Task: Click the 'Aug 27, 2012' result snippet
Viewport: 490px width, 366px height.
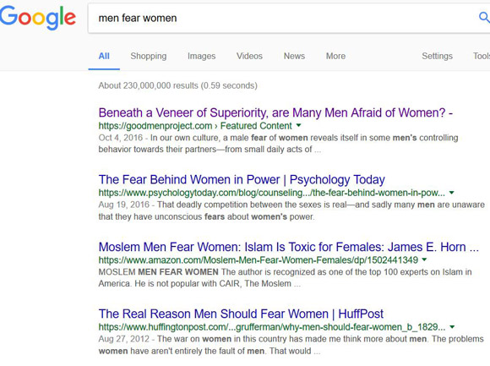Action: coord(291,345)
